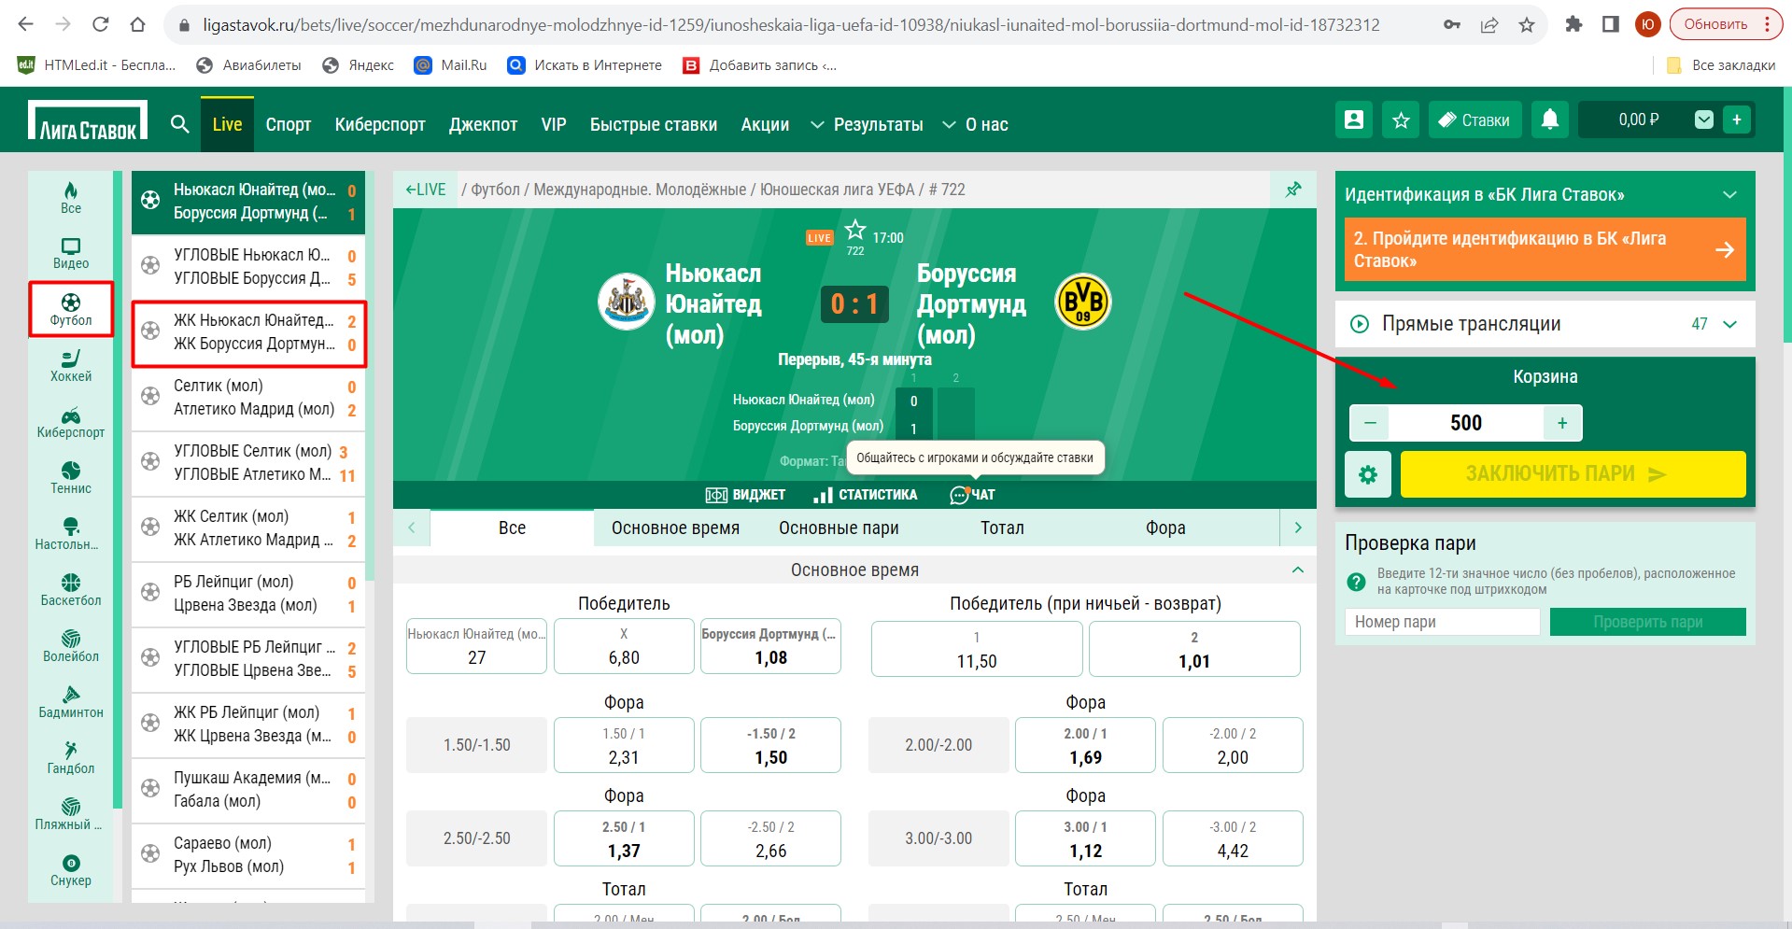Collapse the Основное время section
Viewport: 1792px width, 929px height.
(x=1297, y=570)
